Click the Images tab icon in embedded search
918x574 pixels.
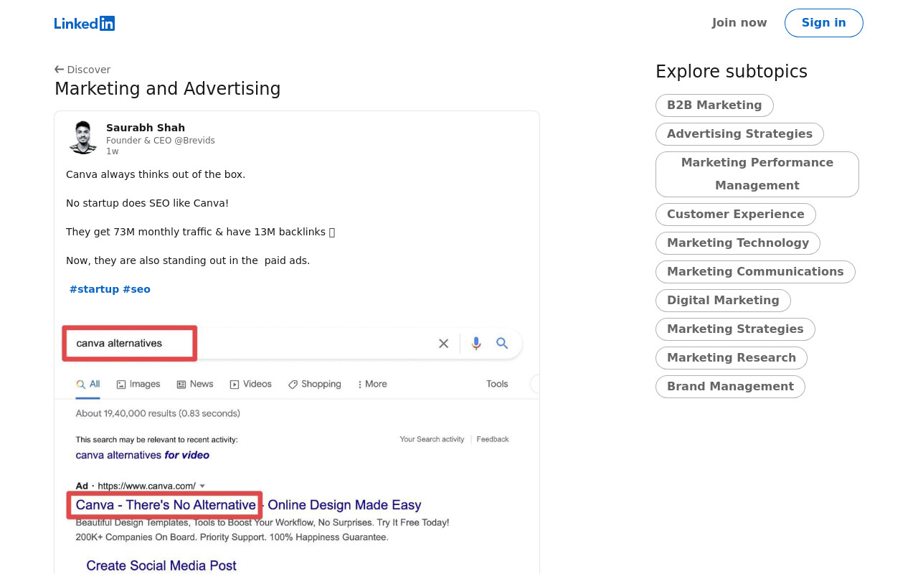[121, 385]
